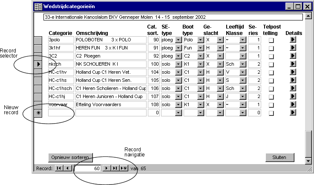Viewport: 314px width, 185px height.
Task: Select record selector of the HC-c1hs row
Action: [38, 81]
